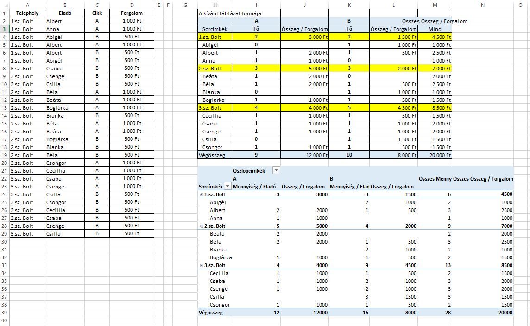Select column H header
Viewport: 530px width, 326px height.
point(215,5)
